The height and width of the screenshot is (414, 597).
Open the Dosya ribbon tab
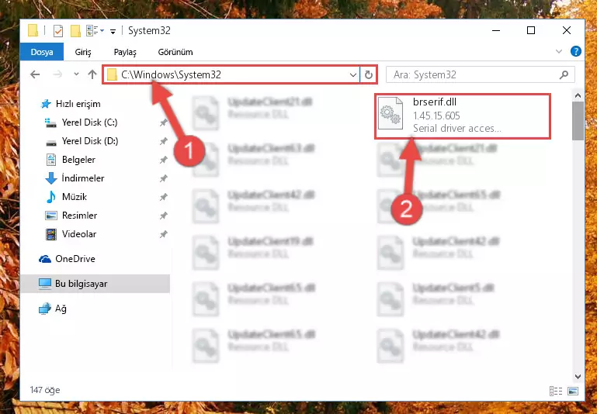pos(42,52)
